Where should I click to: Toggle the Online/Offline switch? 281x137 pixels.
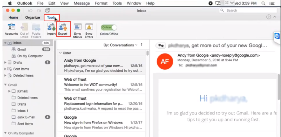click(109, 27)
